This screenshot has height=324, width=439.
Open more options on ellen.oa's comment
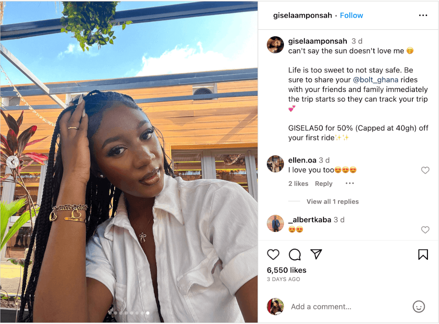[x=350, y=183]
